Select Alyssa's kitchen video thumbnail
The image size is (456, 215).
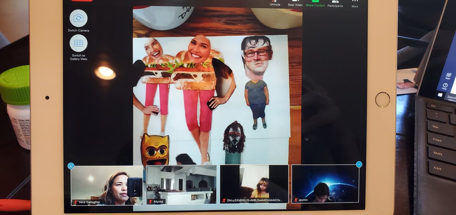click(x=181, y=185)
